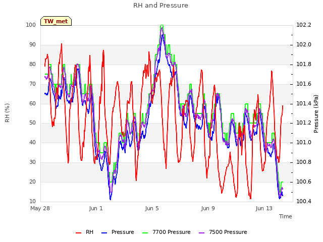Click the 10 value on RH axis
This screenshot has height=242, width=323.
tap(32, 201)
